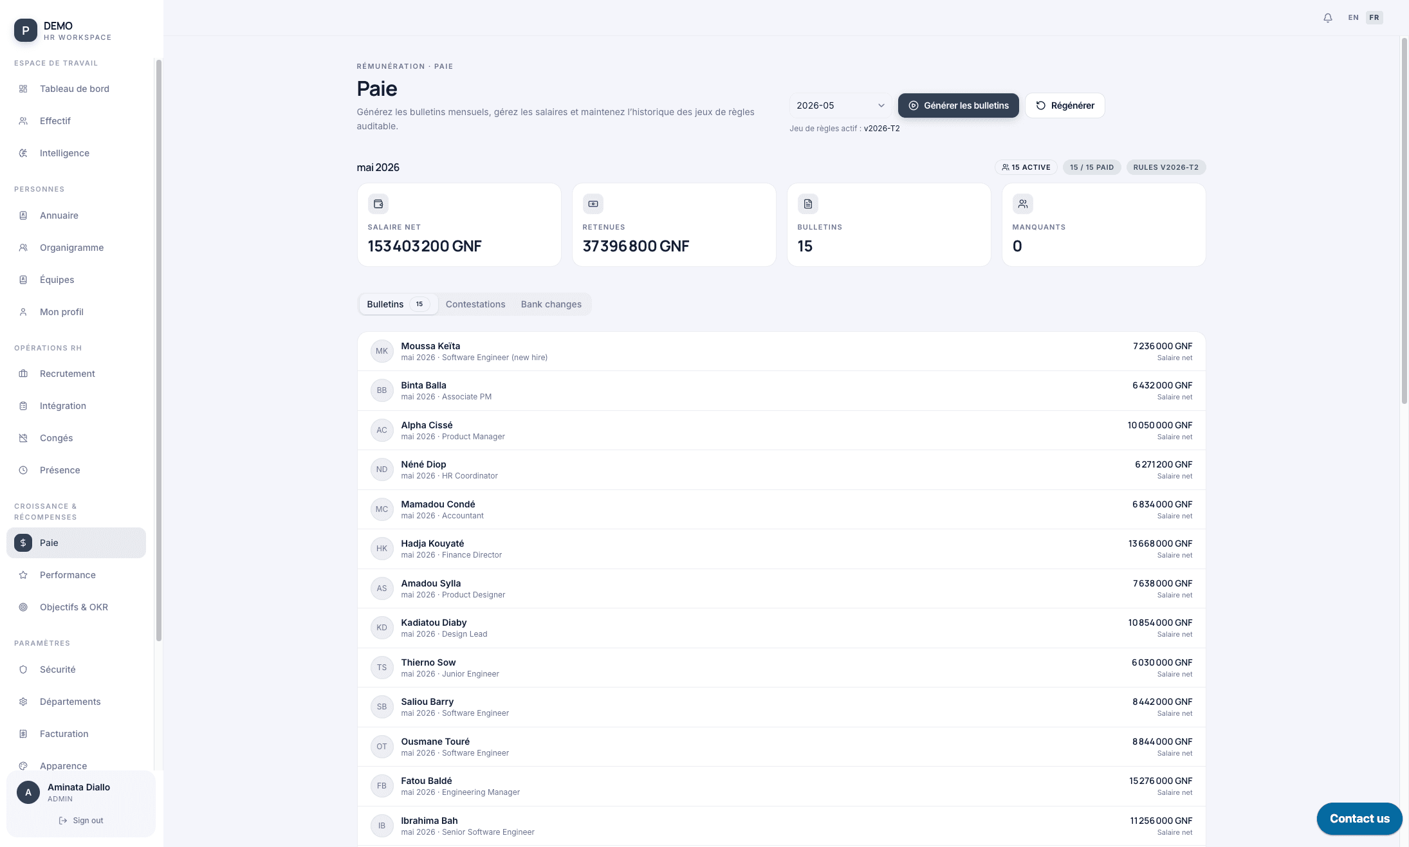Open Néné Diop payslip row
This screenshot has width=1409, height=847.
[781, 469]
